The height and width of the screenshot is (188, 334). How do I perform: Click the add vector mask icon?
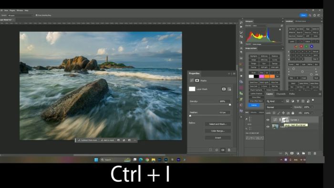coord(229,89)
